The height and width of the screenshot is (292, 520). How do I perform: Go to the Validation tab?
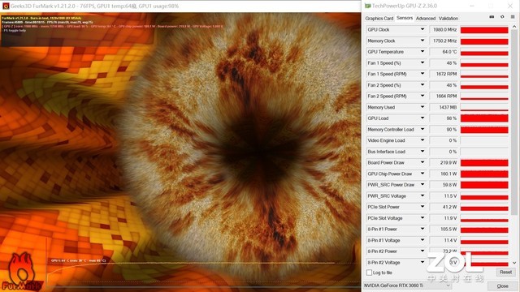(x=448, y=19)
